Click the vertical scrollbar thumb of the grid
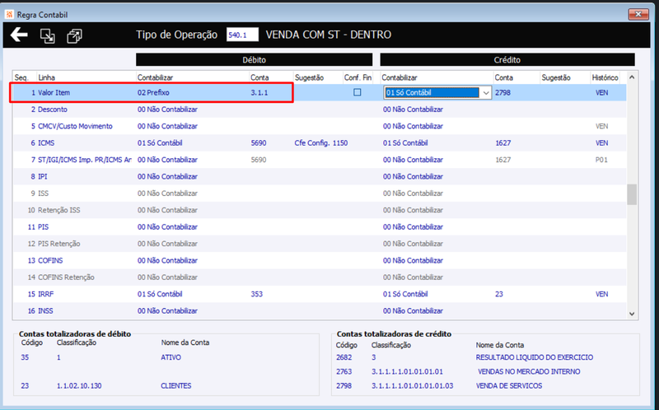This screenshot has height=410, width=659. 631,194
